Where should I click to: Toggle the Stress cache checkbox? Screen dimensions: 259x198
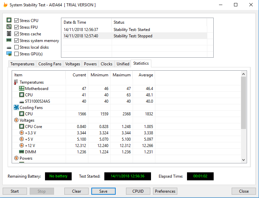[x=16, y=34]
